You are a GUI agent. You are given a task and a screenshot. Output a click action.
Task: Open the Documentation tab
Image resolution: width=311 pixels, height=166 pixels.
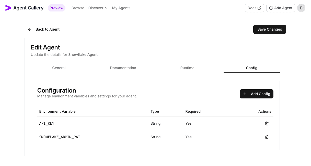click(x=123, y=68)
